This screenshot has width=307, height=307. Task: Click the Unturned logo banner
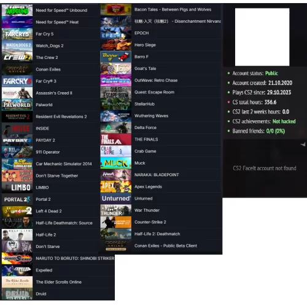[116, 198]
